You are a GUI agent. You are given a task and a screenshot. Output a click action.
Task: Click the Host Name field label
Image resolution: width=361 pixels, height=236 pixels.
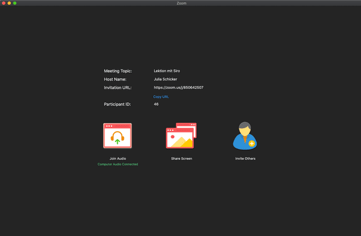pyautogui.click(x=115, y=79)
